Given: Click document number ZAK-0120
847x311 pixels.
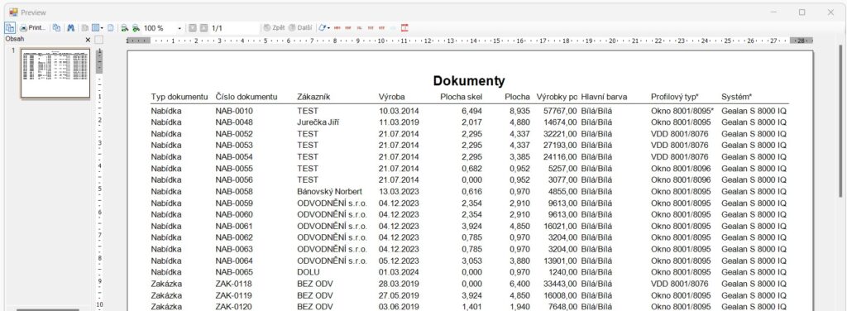Looking at the screenshot, I should click(233, 306).
